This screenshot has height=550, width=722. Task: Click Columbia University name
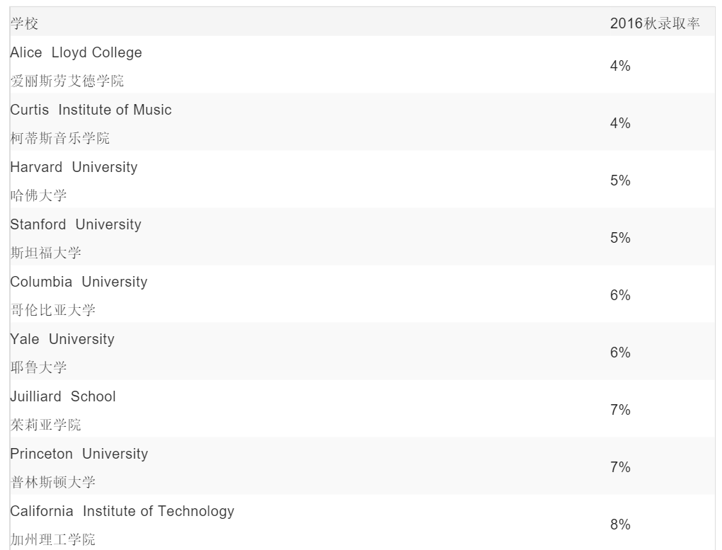(78, 282)
